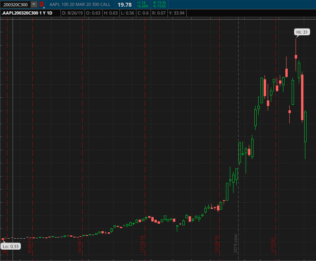Click the 9/20/19 expiration date marker

29,246
